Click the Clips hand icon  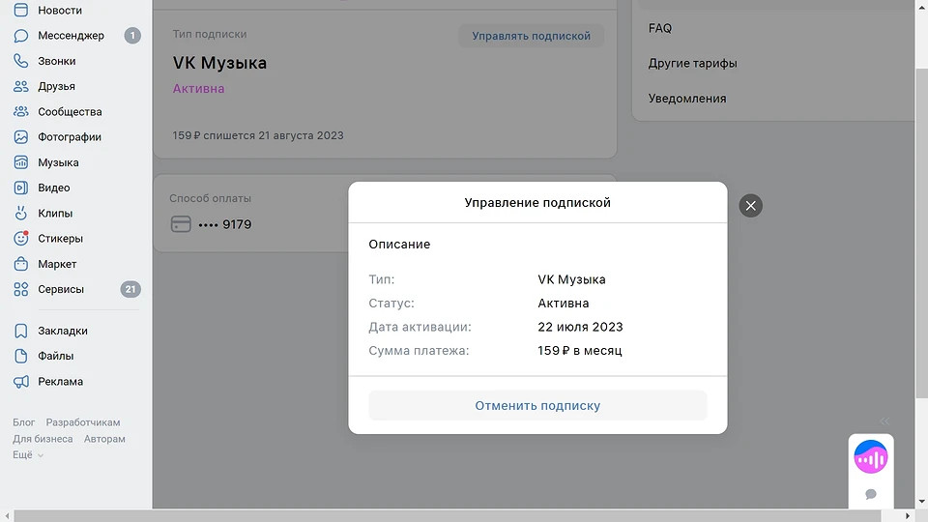(x=21, y=214)
